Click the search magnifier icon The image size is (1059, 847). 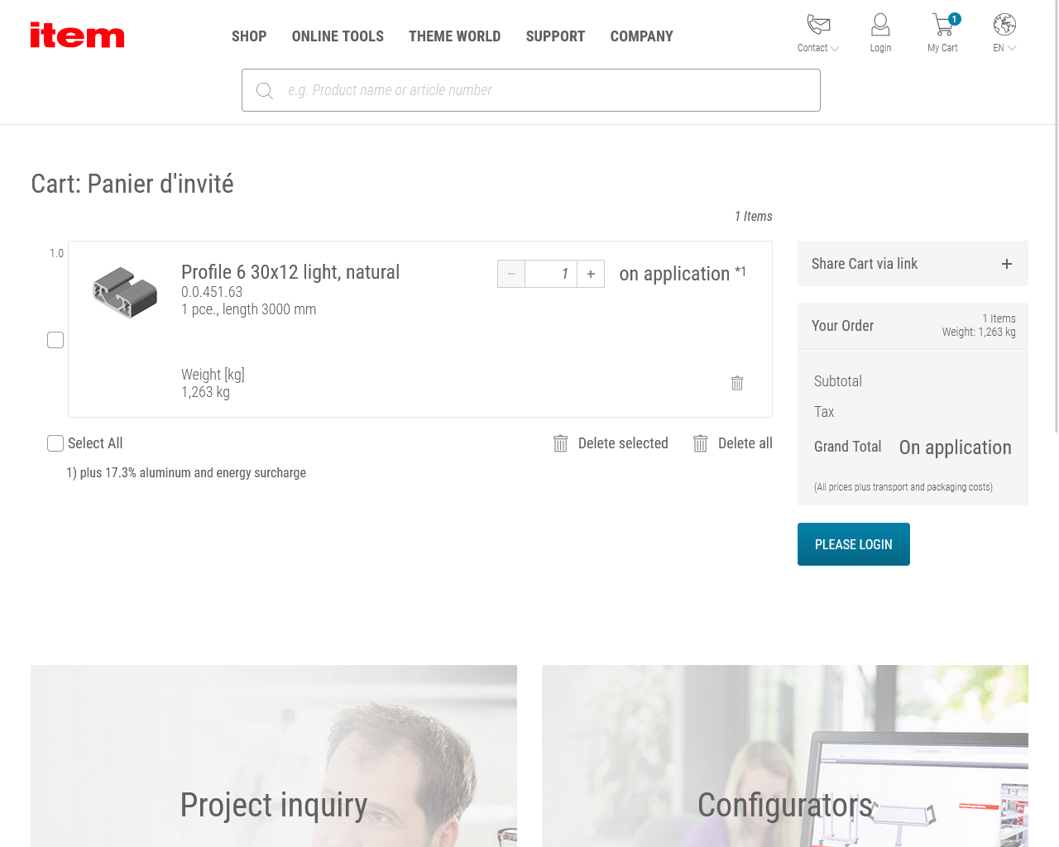pyautogui.click(x=265, y=90)
